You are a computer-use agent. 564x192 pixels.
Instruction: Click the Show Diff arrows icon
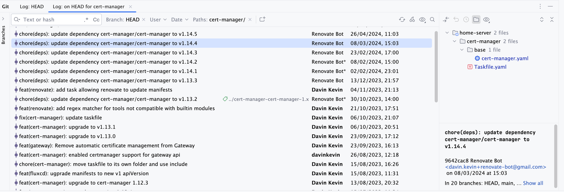point(446,19)
